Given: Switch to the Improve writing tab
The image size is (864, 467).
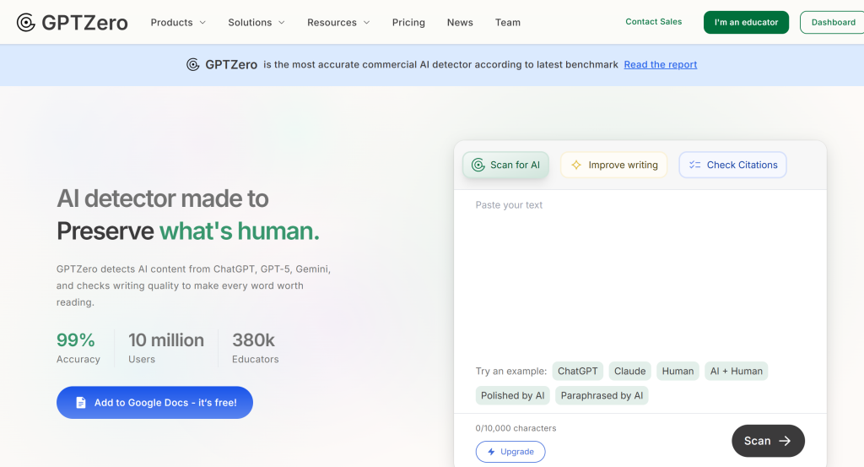Looking at the screenshot, I should pos(614,165).
